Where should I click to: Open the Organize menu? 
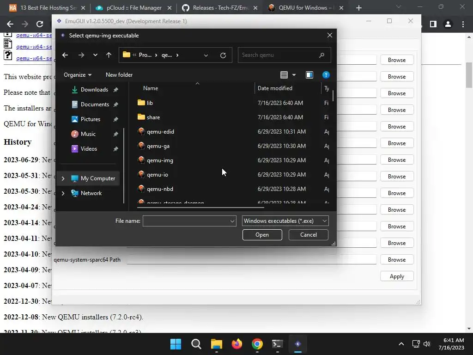point(78,75)
